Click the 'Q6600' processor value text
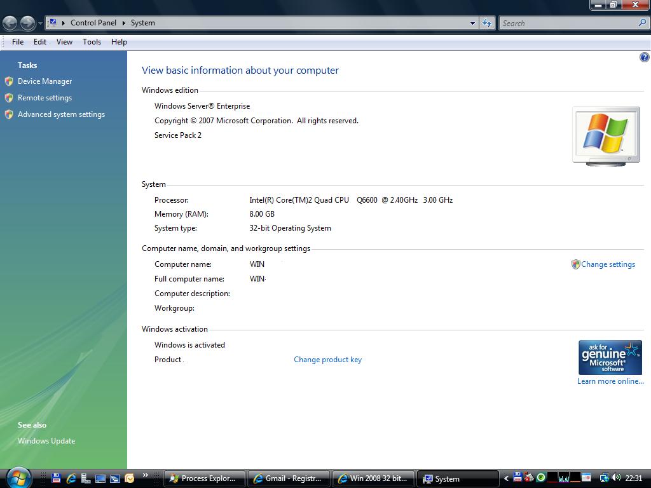 (x=367, y=200)
